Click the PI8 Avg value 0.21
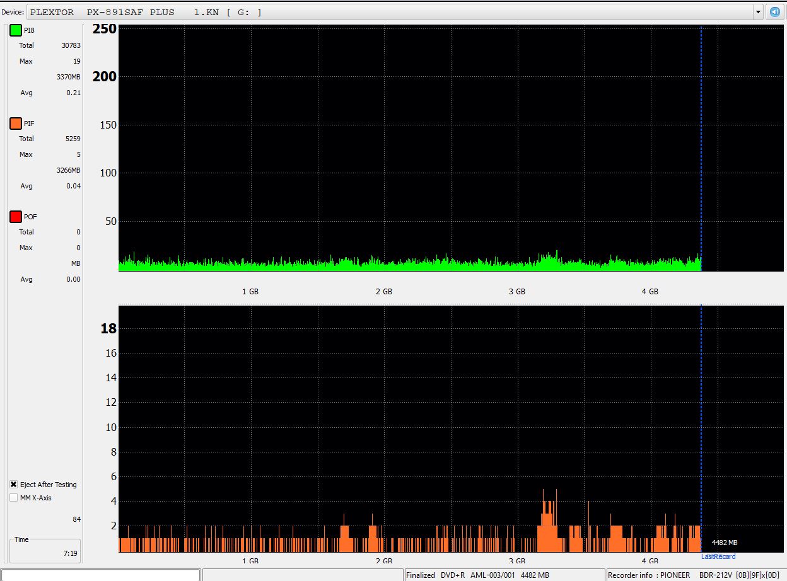Image resolution: width=787 pixels, height=581 pixels. (x=73, y=93)
